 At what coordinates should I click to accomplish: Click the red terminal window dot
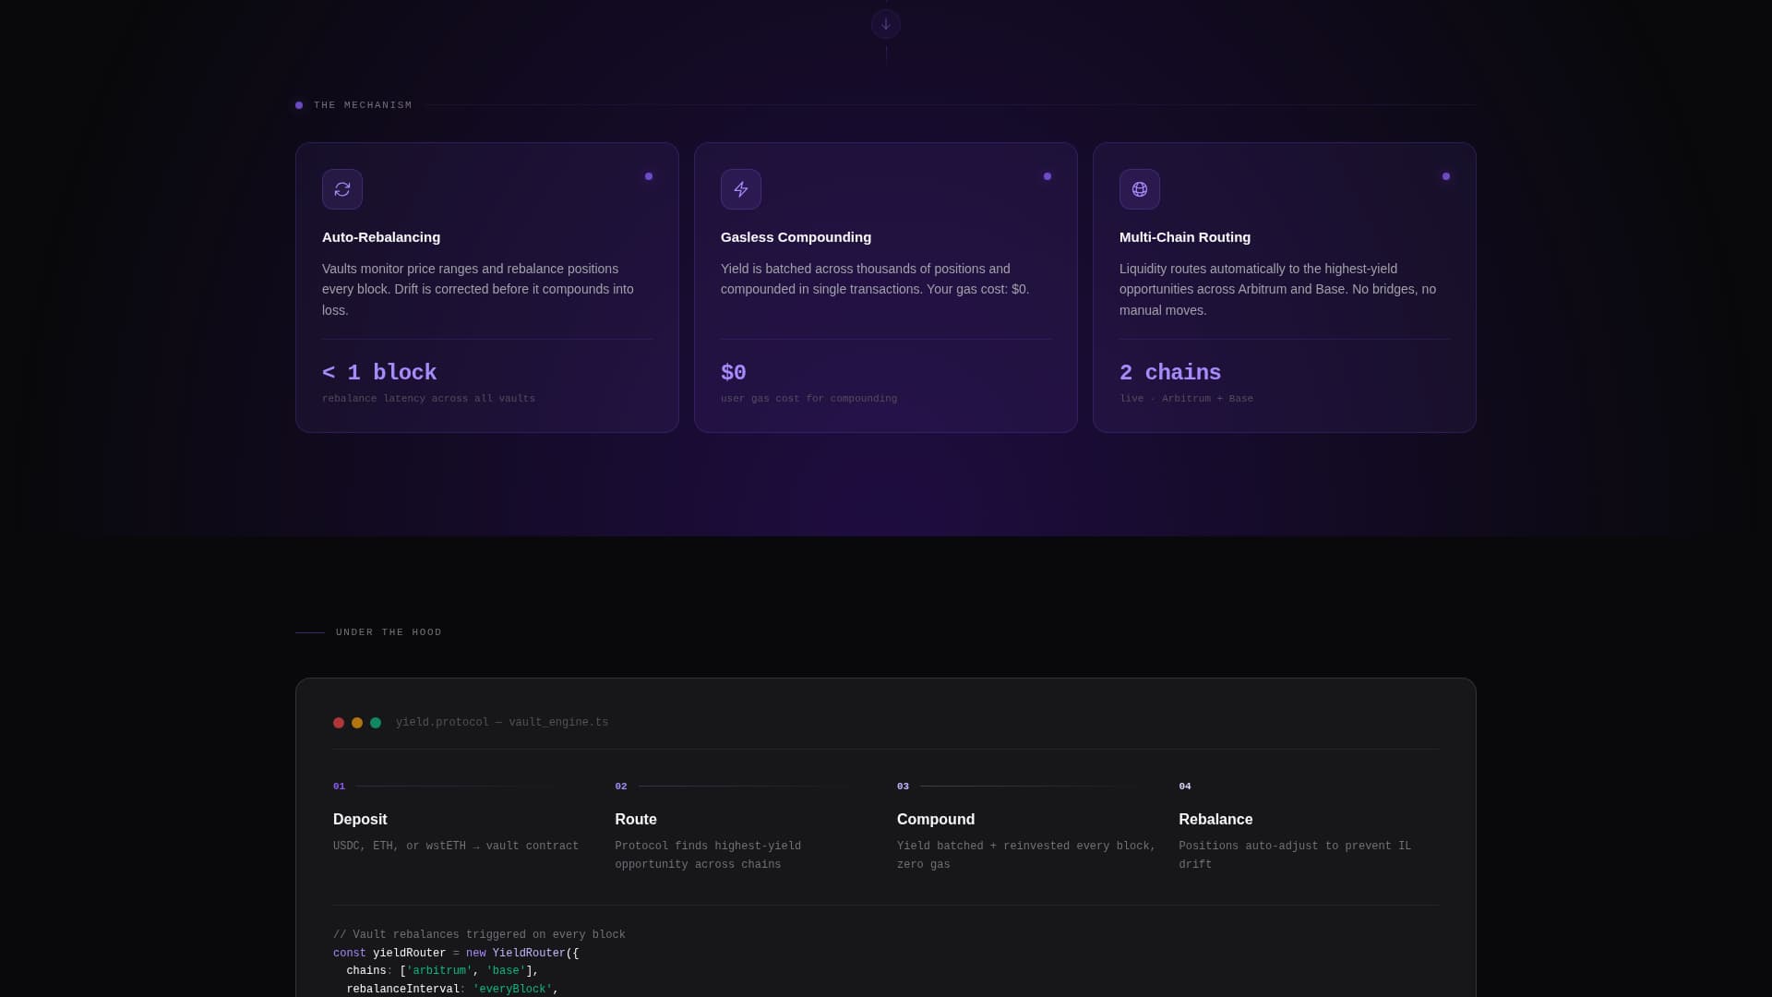(339, 723)
